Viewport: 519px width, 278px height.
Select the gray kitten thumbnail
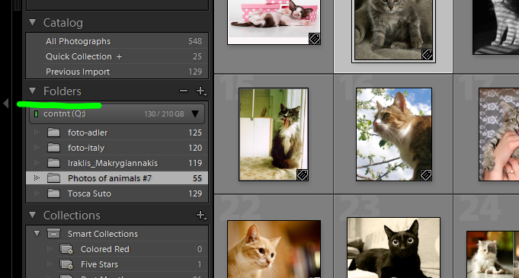393,30
